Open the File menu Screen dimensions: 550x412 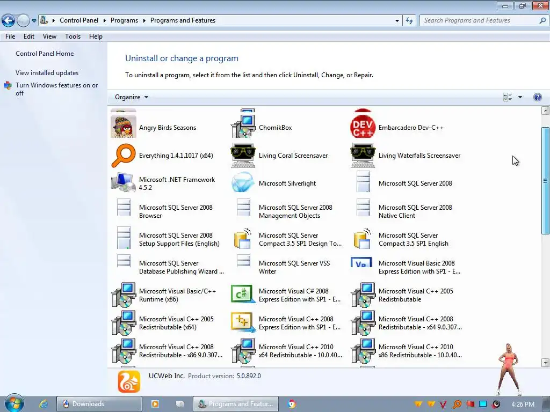pos(10,36)
